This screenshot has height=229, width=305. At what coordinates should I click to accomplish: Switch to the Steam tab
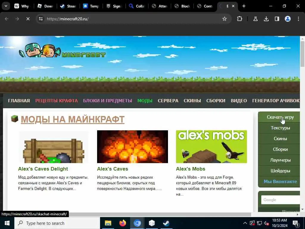68,6
